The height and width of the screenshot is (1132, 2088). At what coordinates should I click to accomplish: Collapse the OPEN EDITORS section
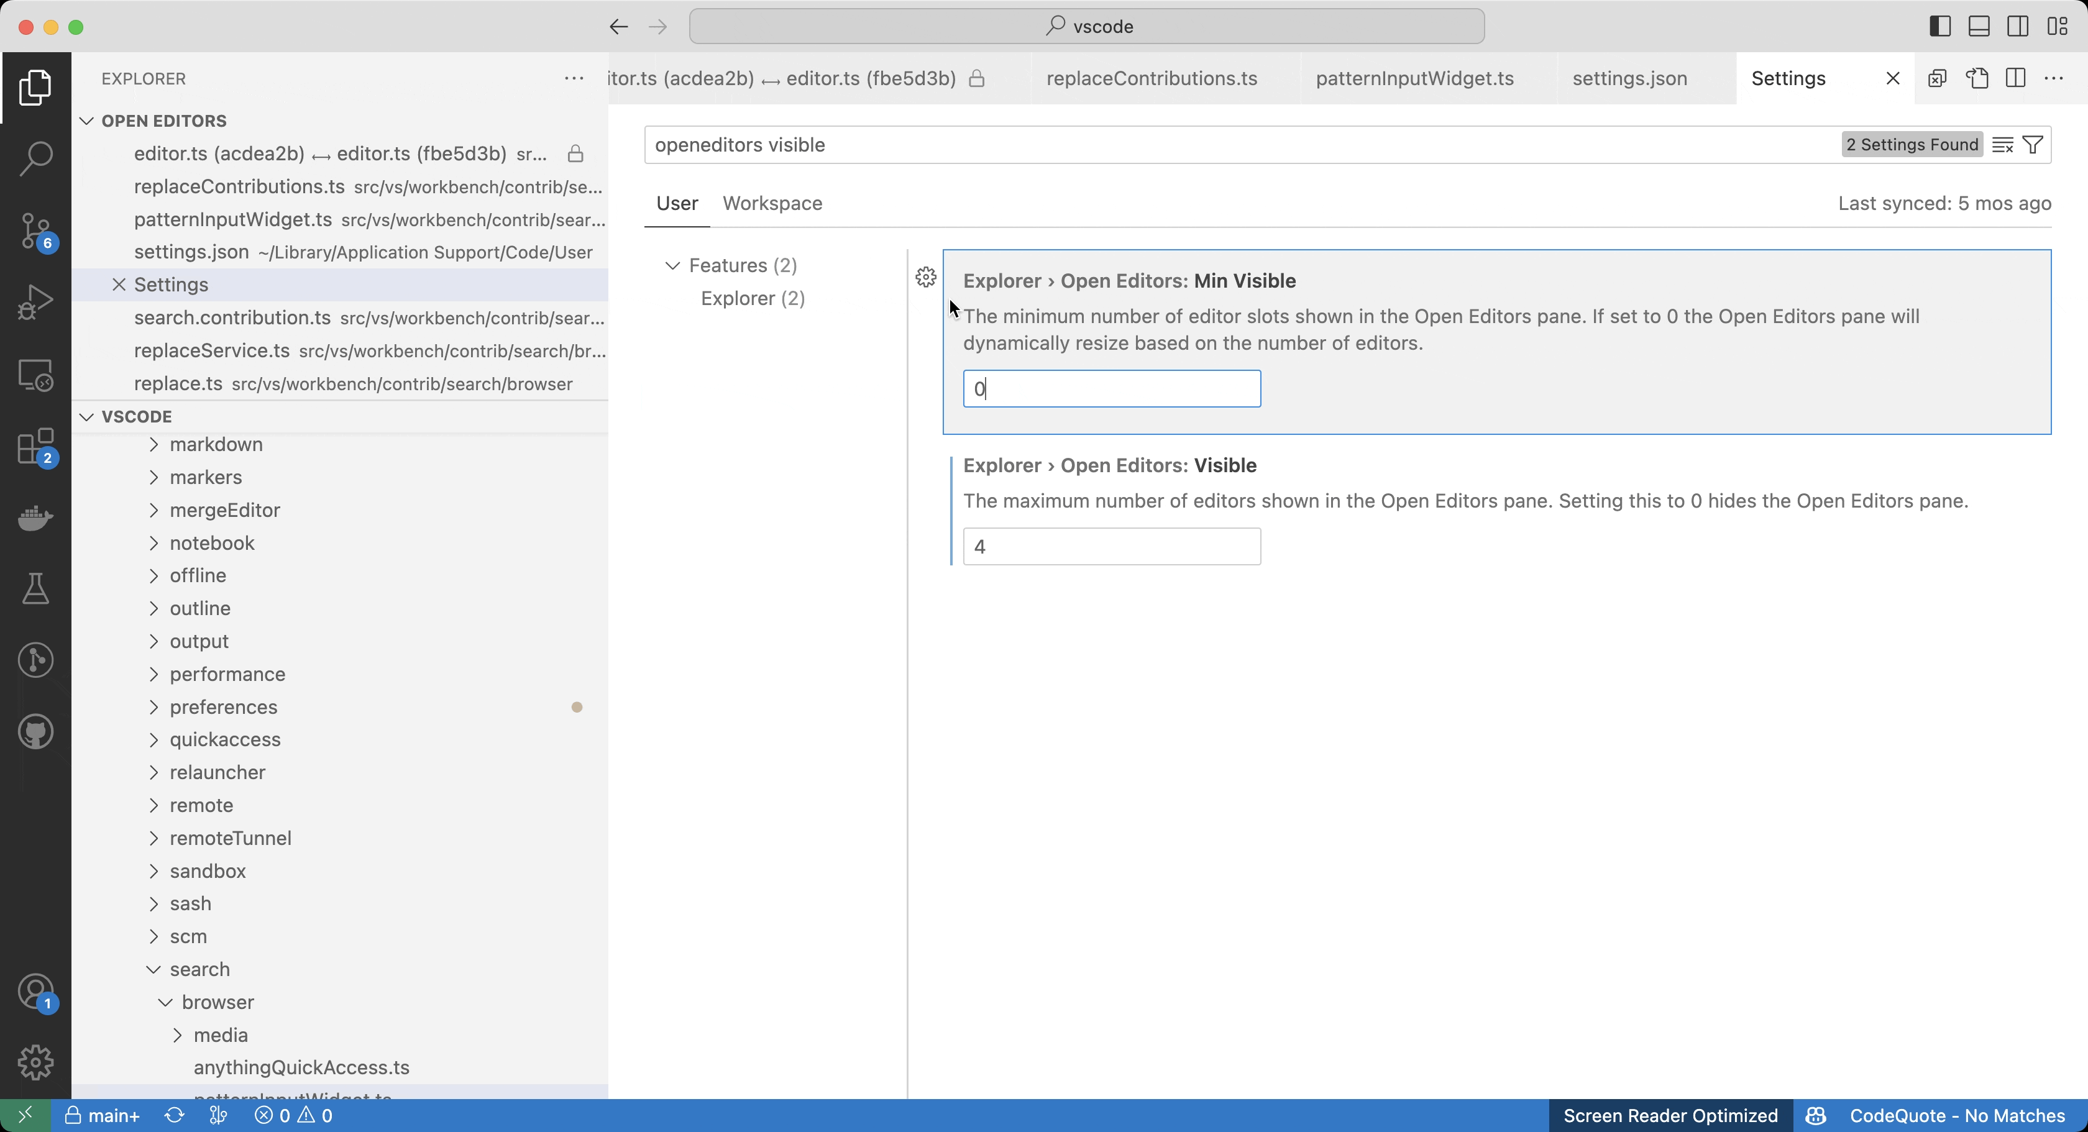[x=87, y=120]
